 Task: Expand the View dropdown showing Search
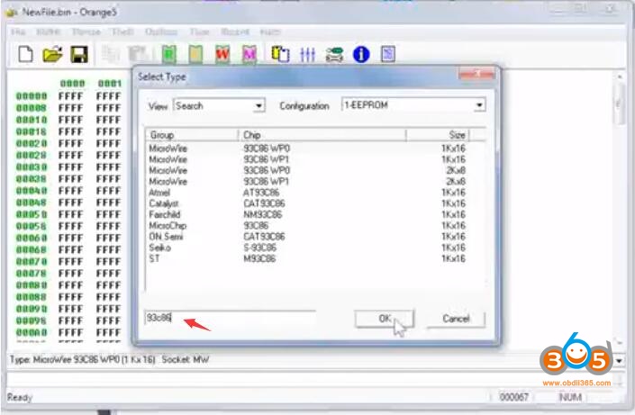coord(259,106)
